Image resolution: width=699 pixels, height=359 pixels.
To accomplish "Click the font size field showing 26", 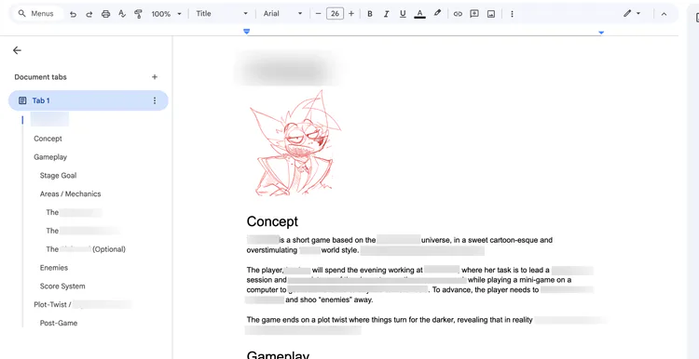I will [x=335, y=14].
